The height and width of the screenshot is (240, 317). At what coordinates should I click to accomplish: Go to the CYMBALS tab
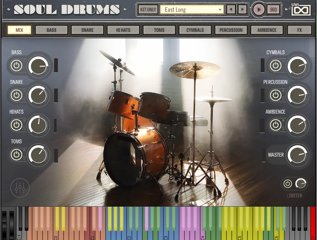point(195,30)
